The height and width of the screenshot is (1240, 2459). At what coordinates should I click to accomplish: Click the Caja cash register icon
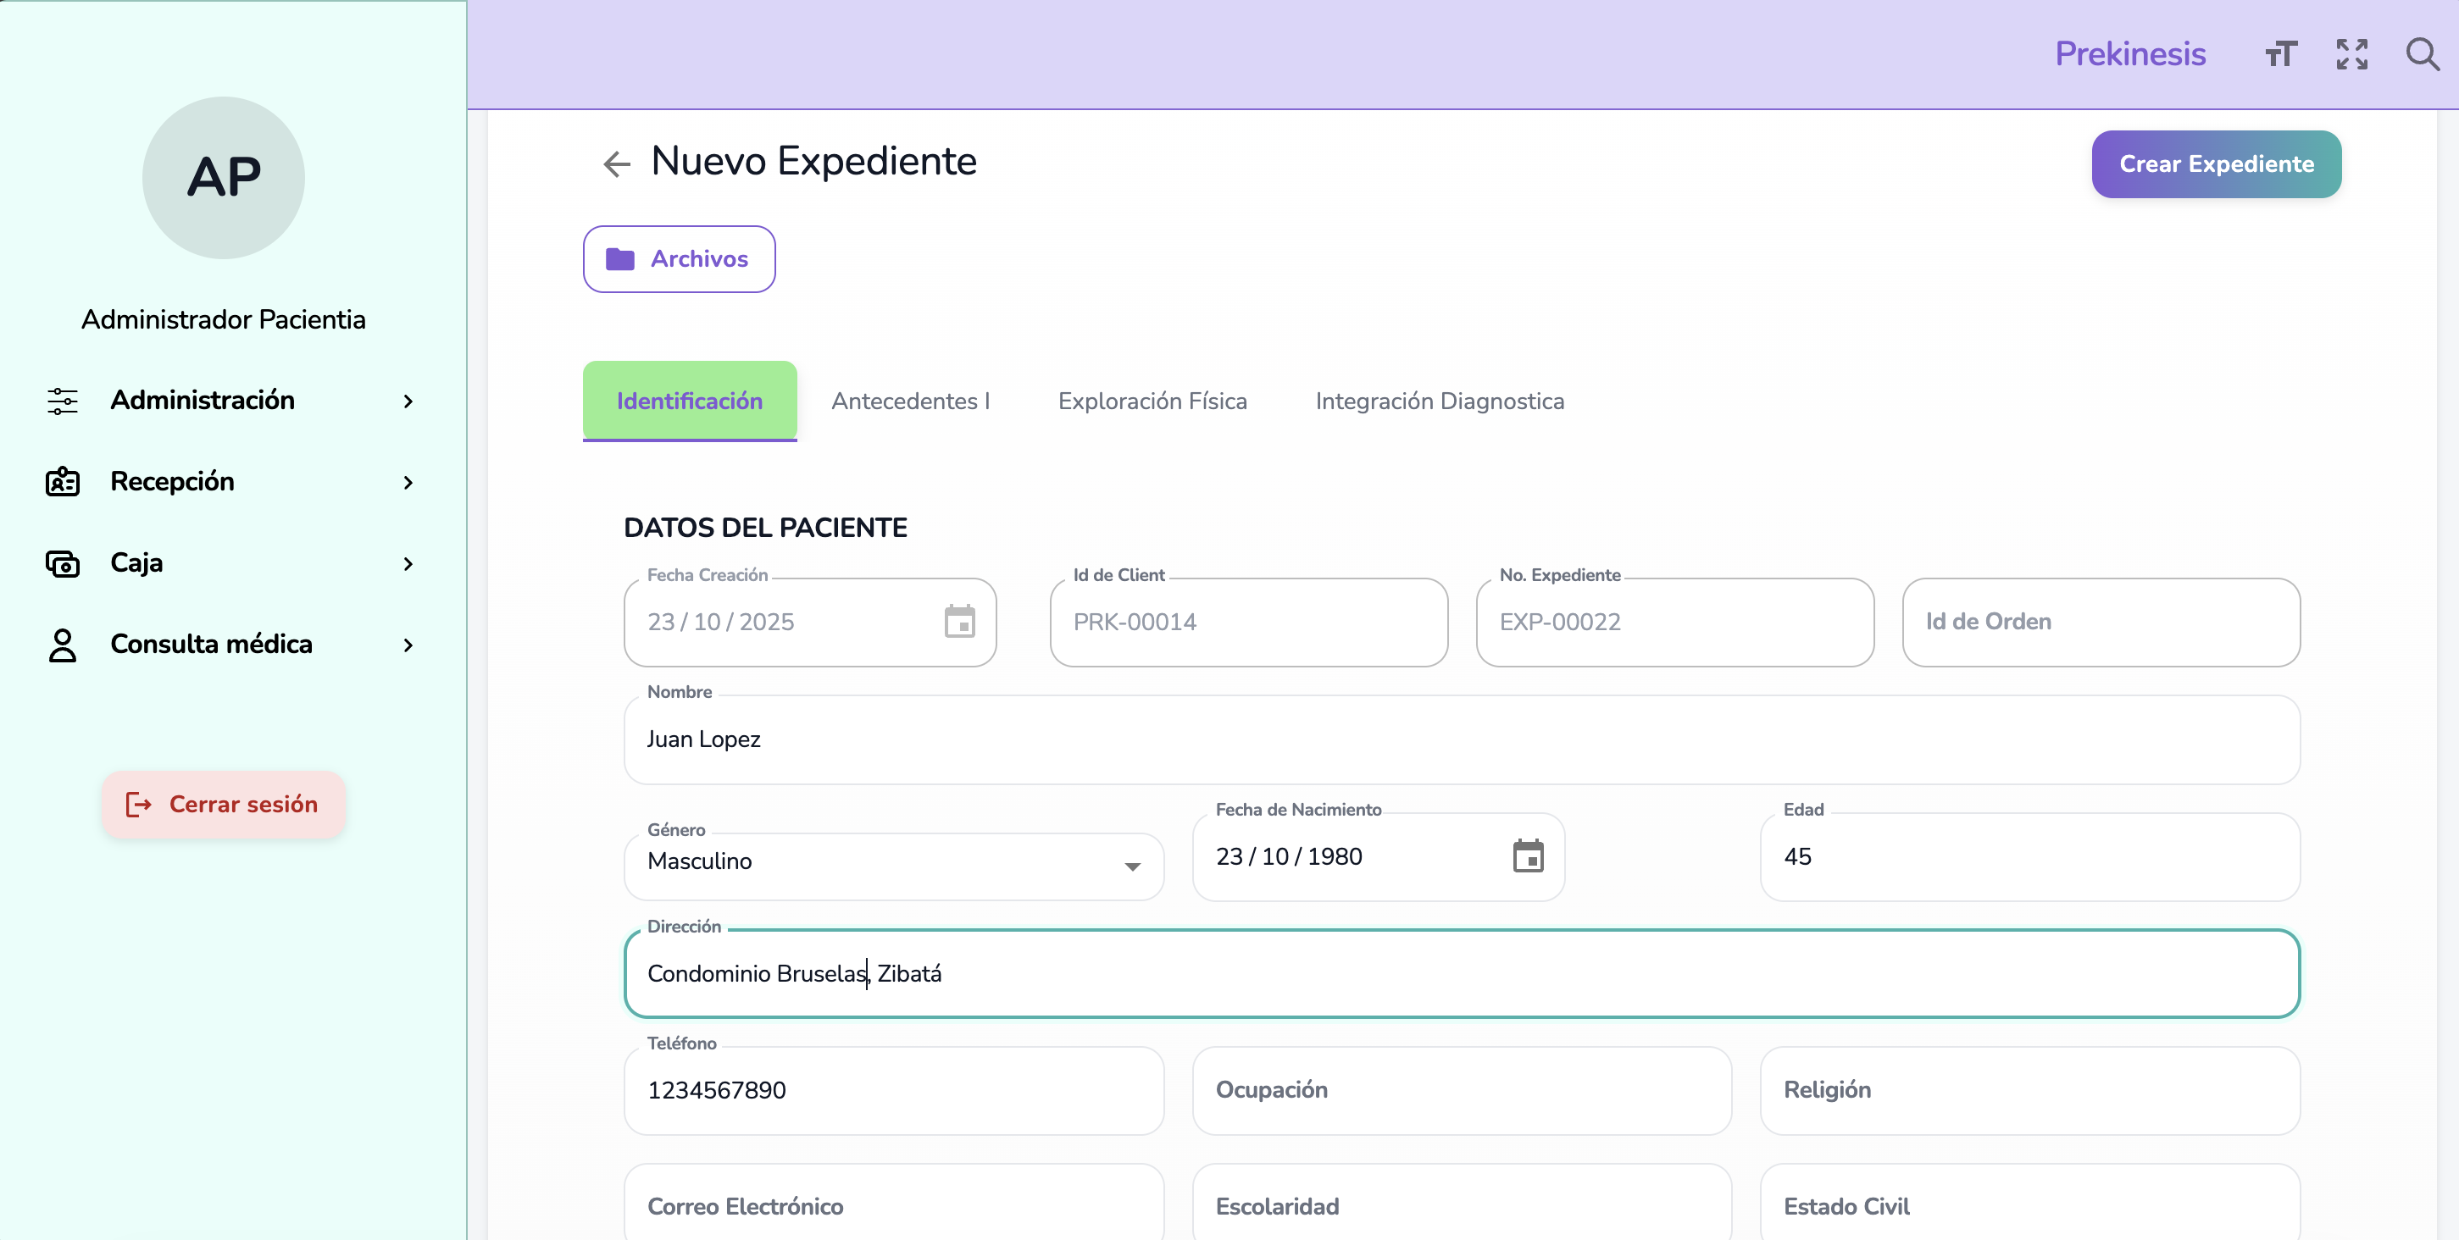pyautogui.click(x=63, y=564)
